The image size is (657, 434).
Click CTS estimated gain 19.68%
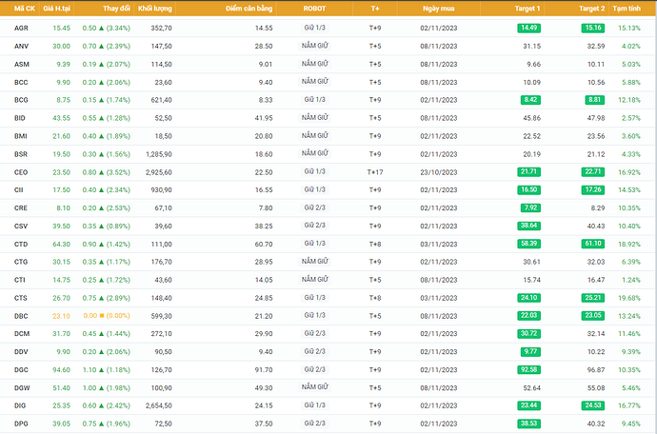point(629,298)
